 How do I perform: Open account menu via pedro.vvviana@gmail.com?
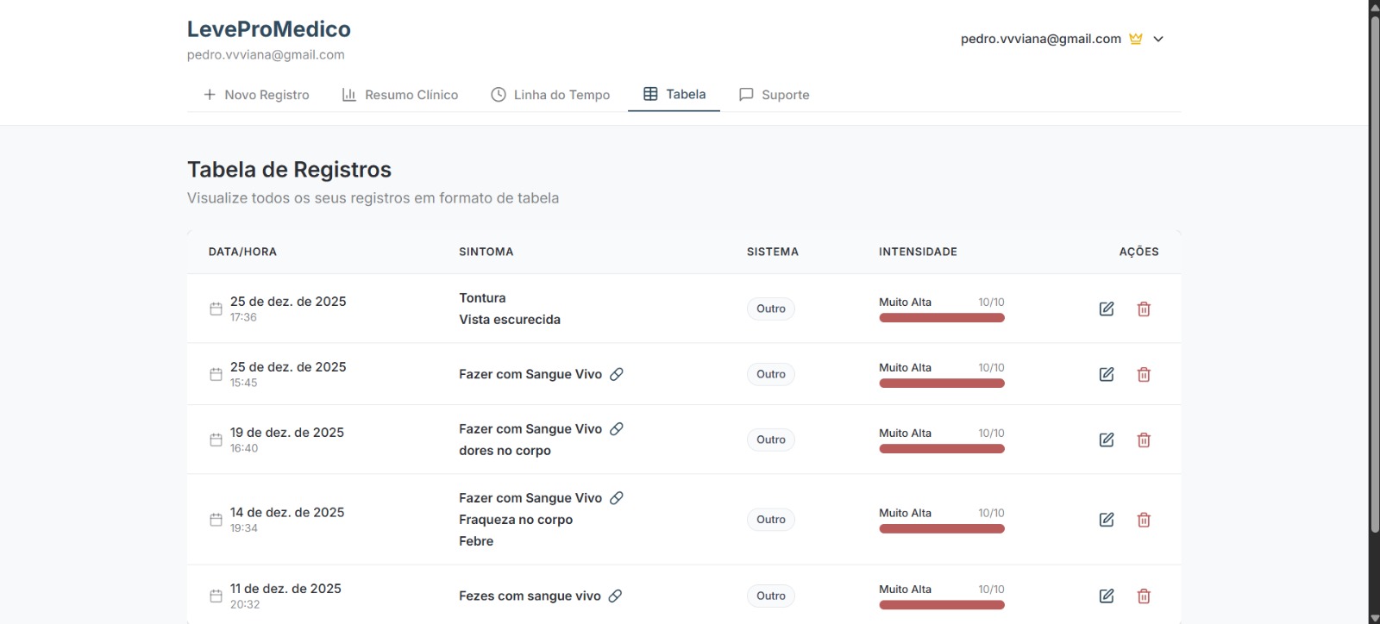tap(1040, 39)
